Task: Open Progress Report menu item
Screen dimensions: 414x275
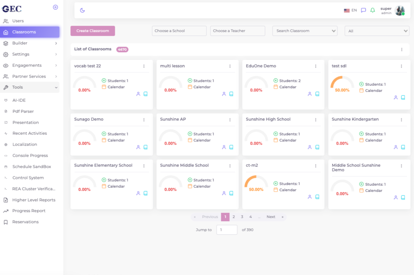Action: coord(29,211)
